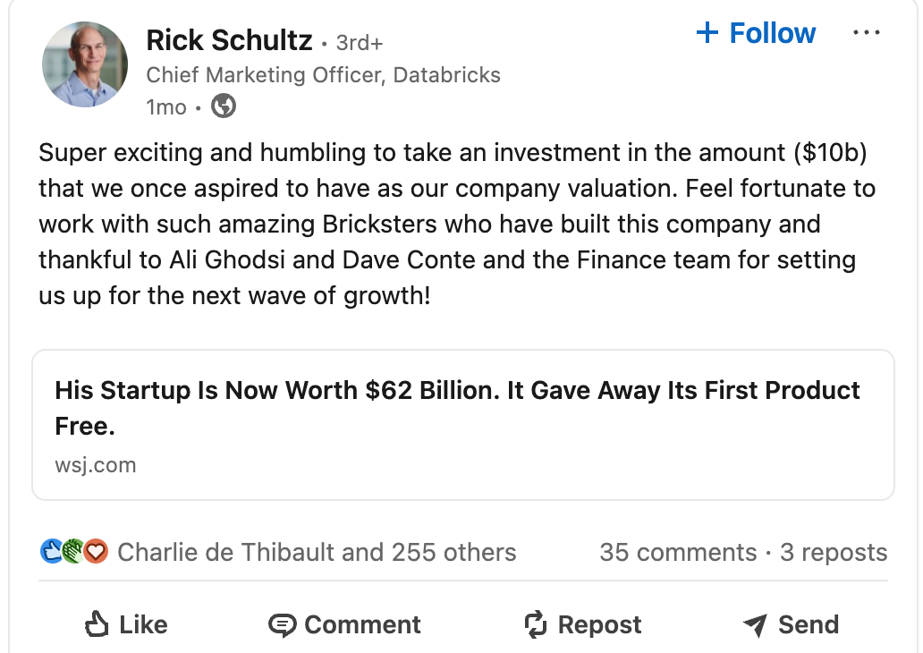The image size is (923, 653).
Task: Click the Chief Marketing Officer headline text
Action: [x=323, y=75]
